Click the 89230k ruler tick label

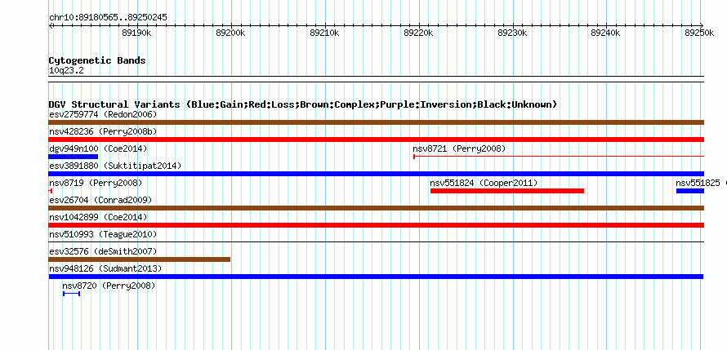pos(512,33)
